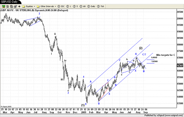
Task: Click the 1.6842 blue target line
Action: click(x=150, y=60)
